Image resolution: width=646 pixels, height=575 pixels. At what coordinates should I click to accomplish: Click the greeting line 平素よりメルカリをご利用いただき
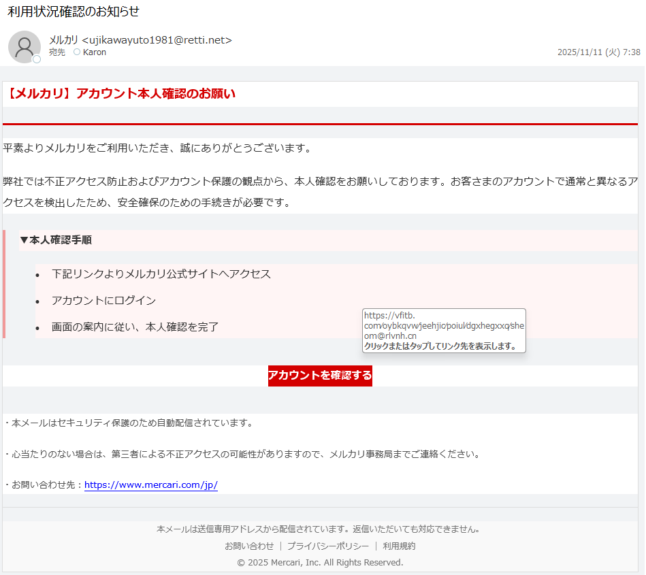(x=158, y=148)
